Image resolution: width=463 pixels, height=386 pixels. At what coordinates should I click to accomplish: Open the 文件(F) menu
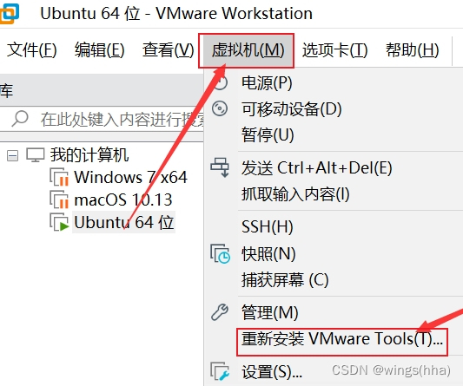click(x=31, y=49)
